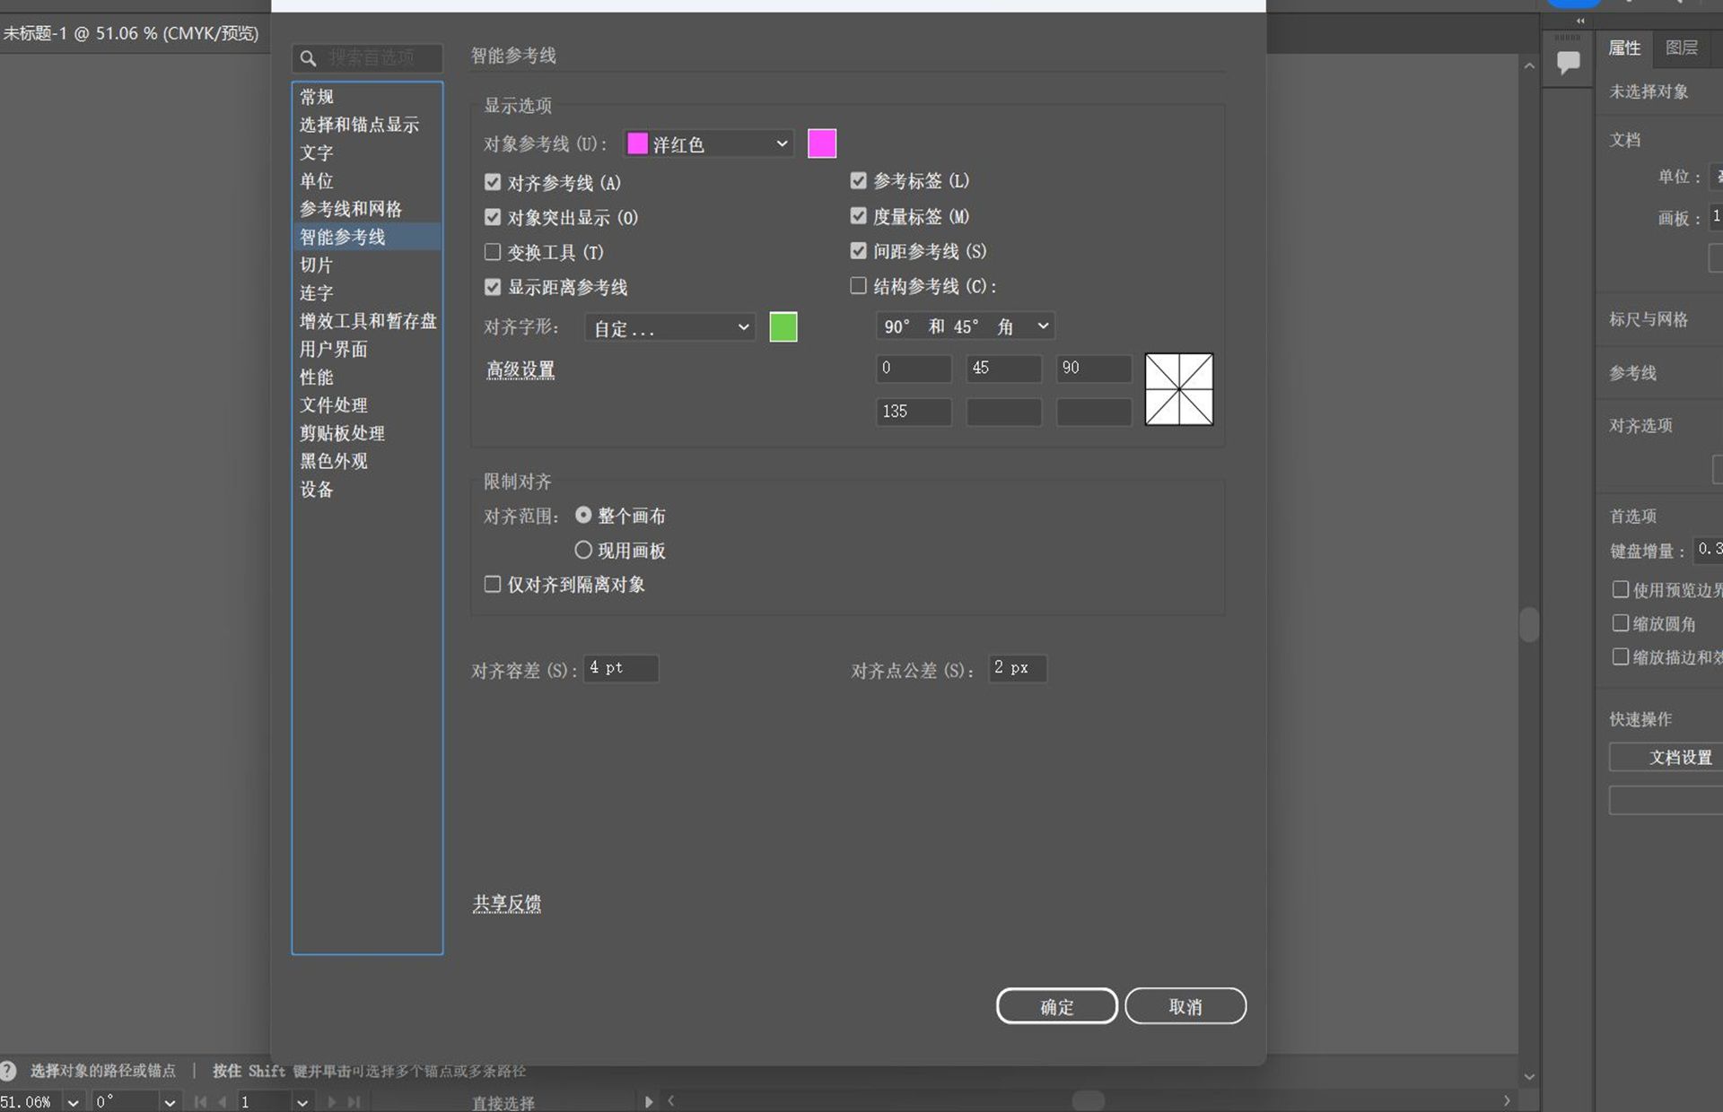Image resolution: width=1723 pixels, height=1112 pixels.
Task: Enable the 变换工具 checkbox
Action: coord(493,252)
